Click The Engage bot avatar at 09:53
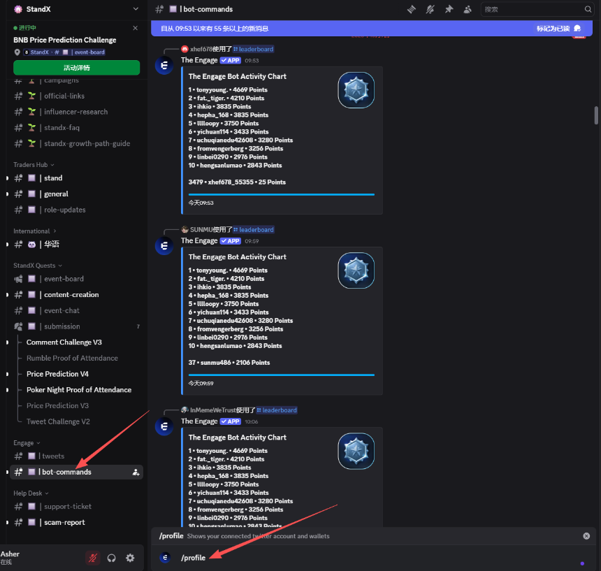Image resolution: width=601 pixels, height=571 pixels. coord(164,66)
